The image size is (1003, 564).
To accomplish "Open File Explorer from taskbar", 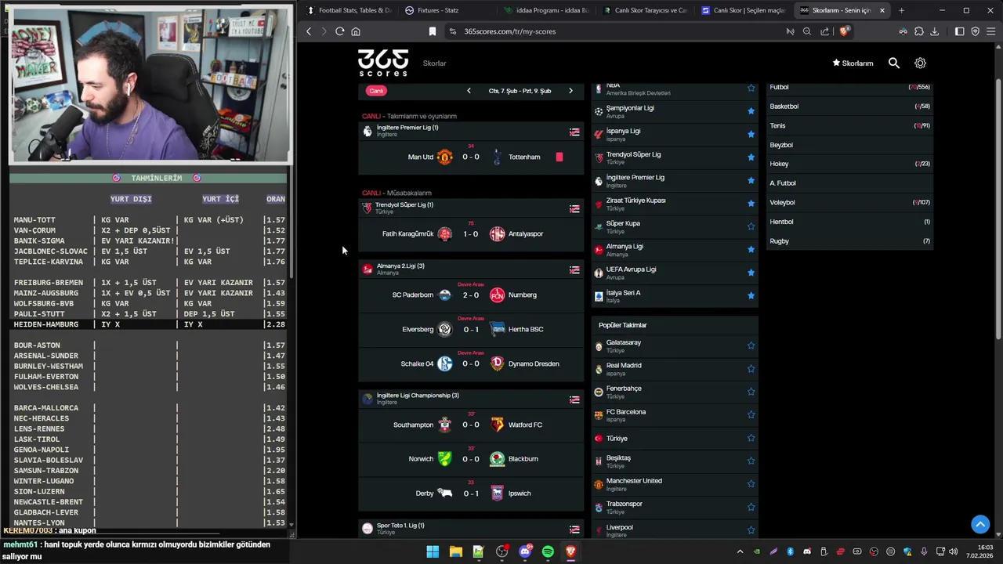I will point(455,551).
